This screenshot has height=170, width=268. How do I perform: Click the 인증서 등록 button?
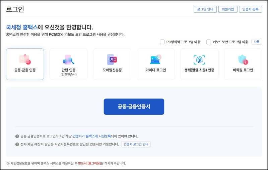[250, 9]
